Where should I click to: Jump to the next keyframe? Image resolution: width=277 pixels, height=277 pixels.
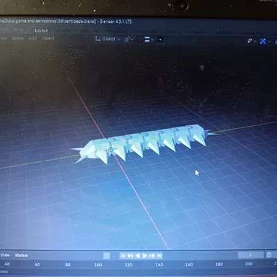tap(152, 256)
